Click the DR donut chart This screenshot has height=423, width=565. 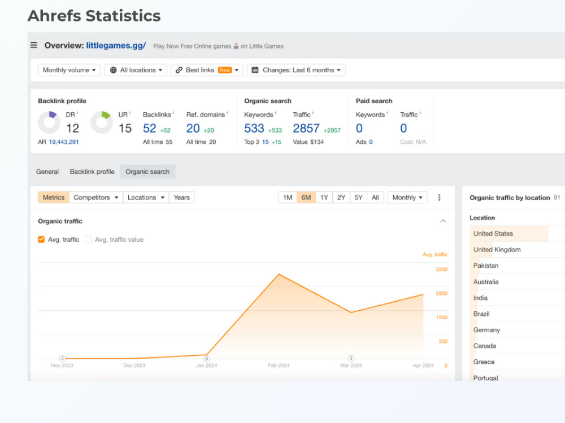click(x=49, y=122)
